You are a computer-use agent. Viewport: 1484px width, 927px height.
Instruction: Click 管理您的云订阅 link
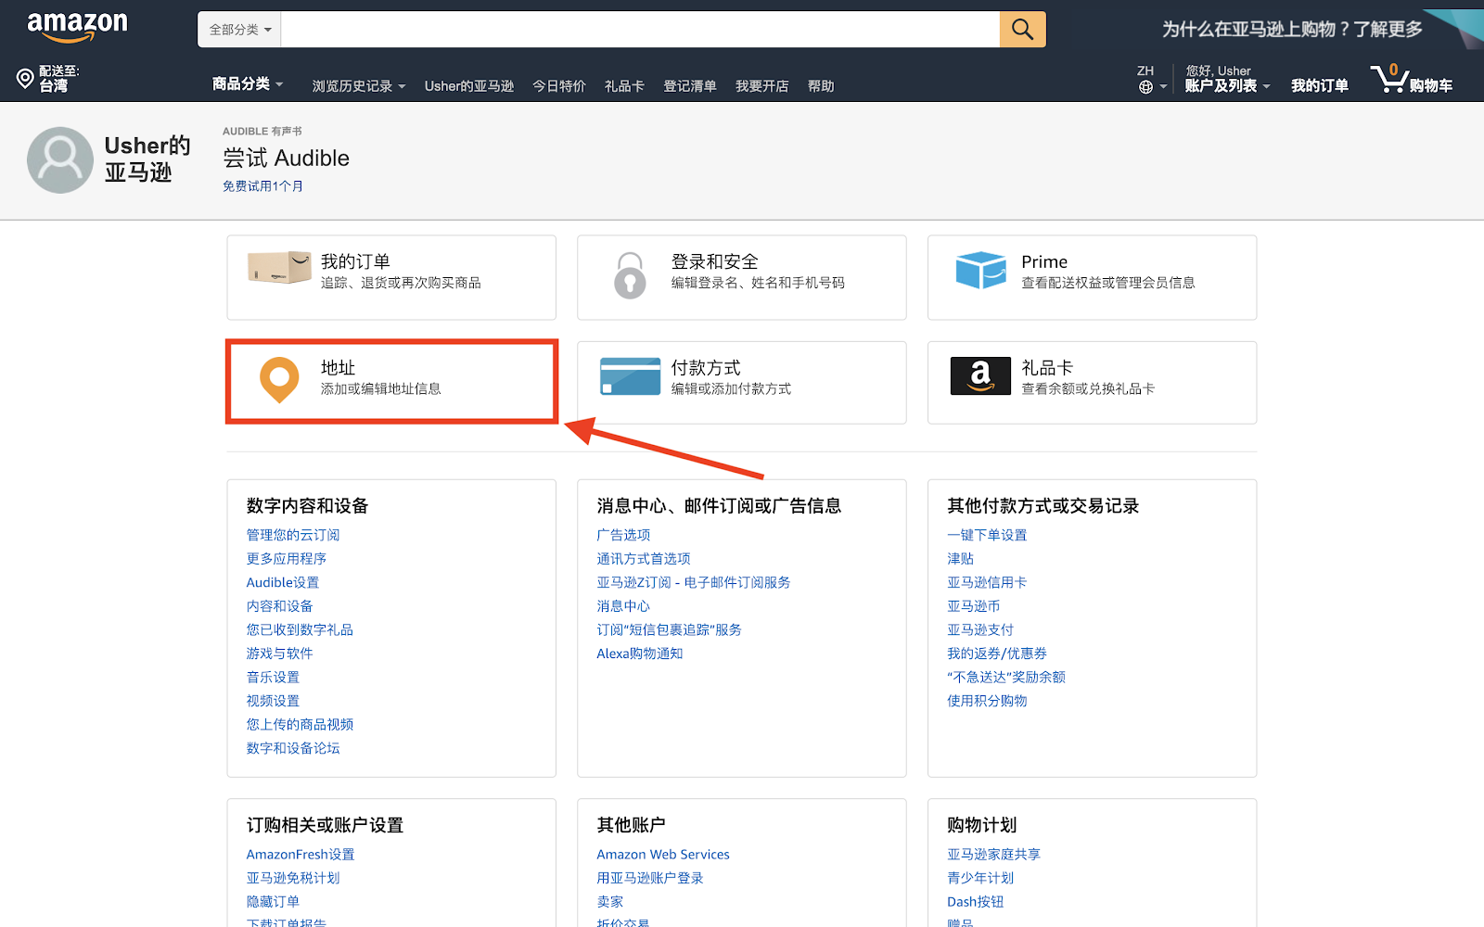(x=293, y=535)
